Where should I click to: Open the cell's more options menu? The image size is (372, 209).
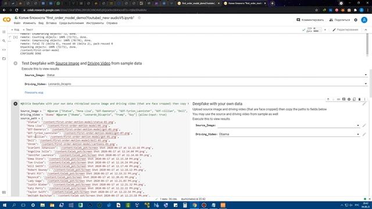[364, 99]
